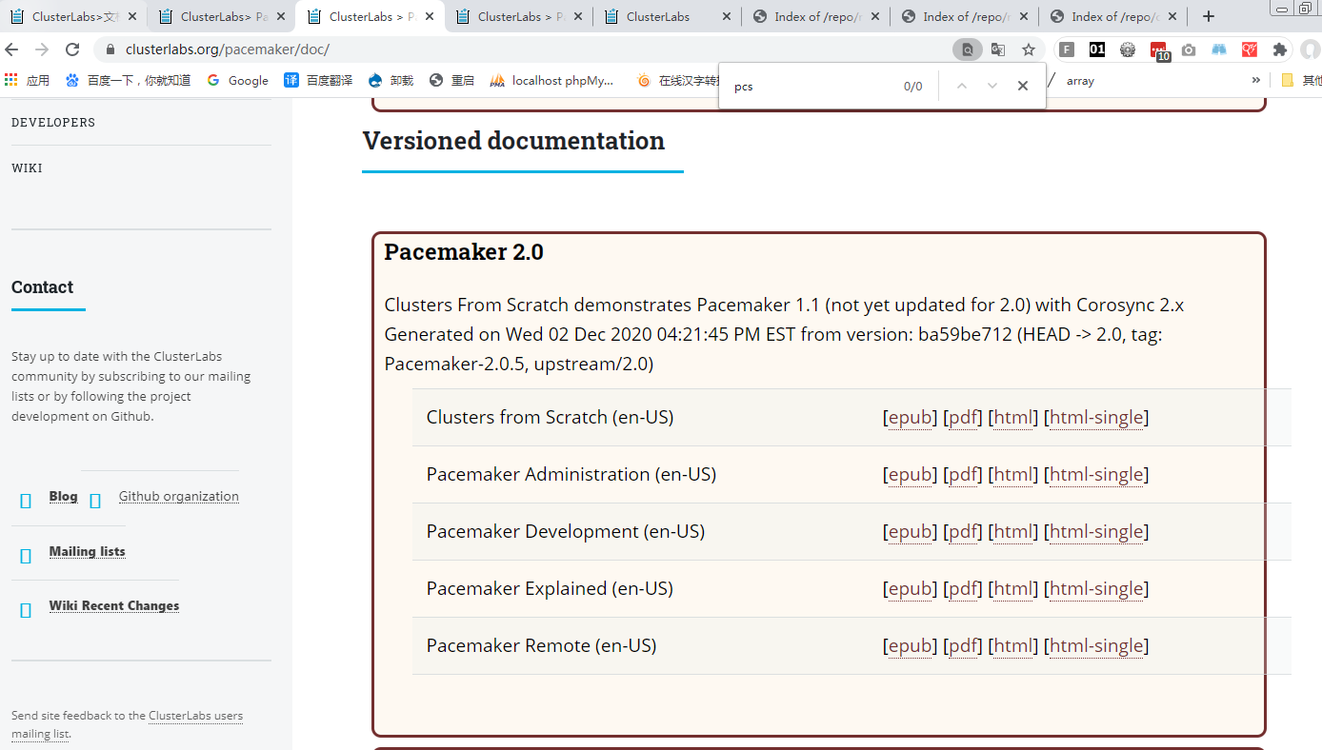The image size is (1322, 750).
Task: Open the 百度翻译 bookmark
Action: pos(318,80)
